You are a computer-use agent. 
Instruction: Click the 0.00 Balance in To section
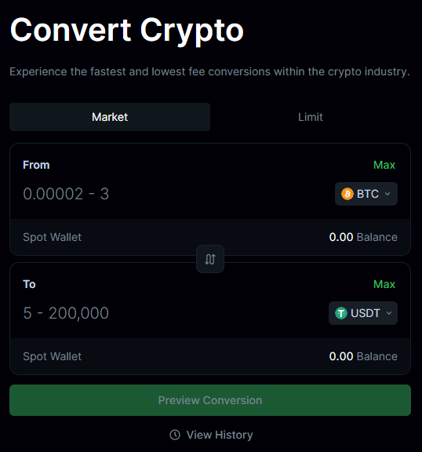tap(363, 356)
